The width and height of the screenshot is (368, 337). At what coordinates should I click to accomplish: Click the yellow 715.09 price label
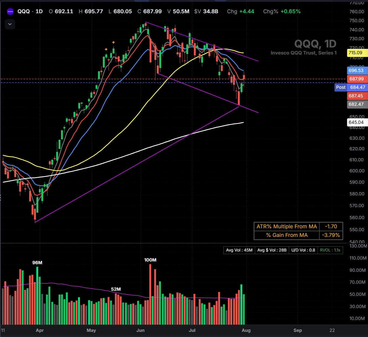click(357, 53)
